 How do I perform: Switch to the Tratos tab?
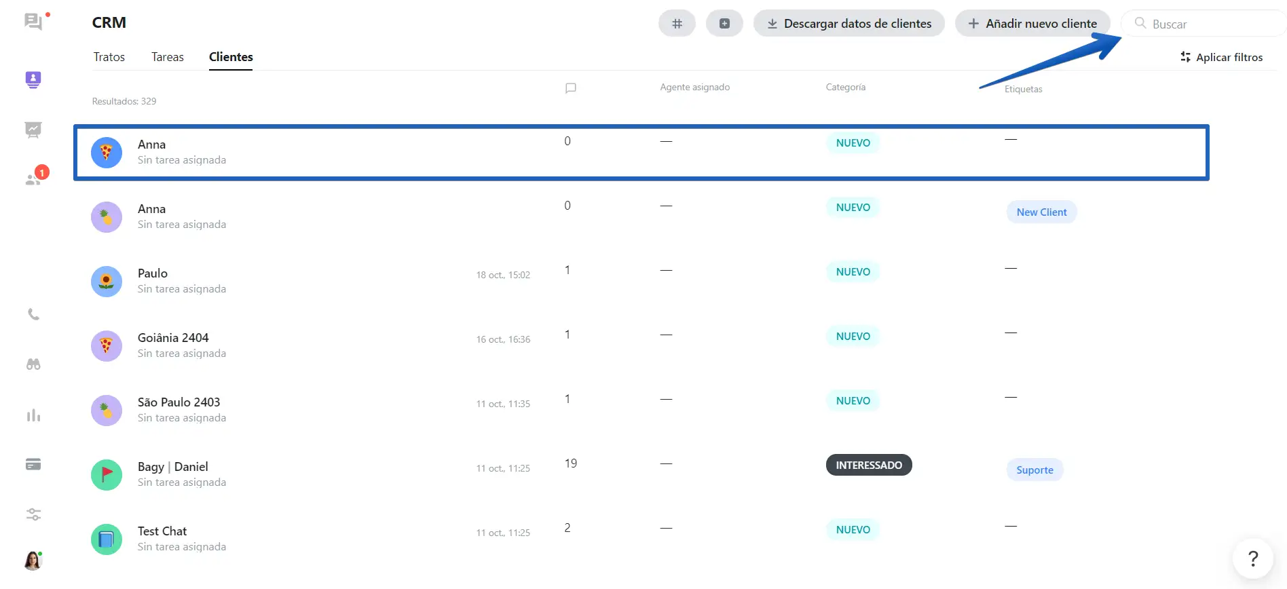[109, 57]
